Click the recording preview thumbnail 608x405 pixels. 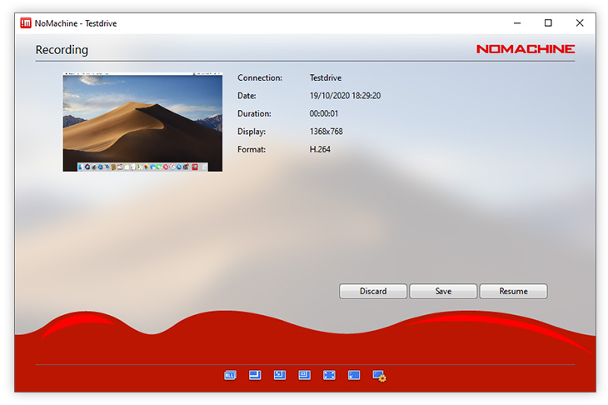142,122
